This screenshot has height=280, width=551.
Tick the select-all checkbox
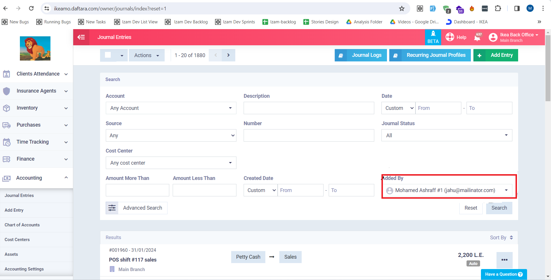[108, 55]
